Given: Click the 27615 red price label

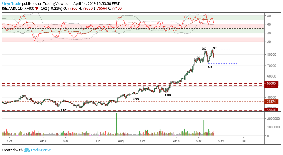Looking at the screenshot, I should pos(271,111).
